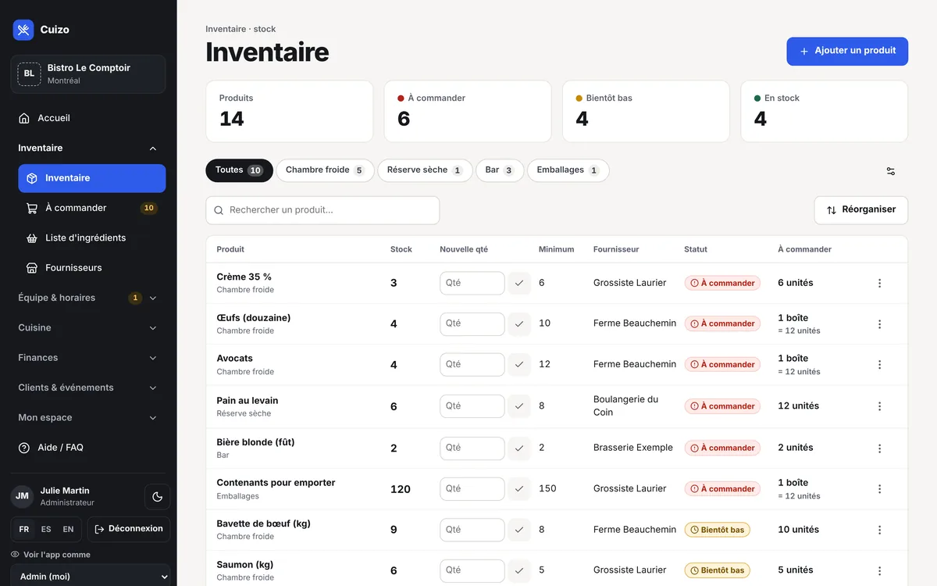Toggle dark mode with the moon button
Image resolution: width=937 pixels, height=586 pixels.
157,497
